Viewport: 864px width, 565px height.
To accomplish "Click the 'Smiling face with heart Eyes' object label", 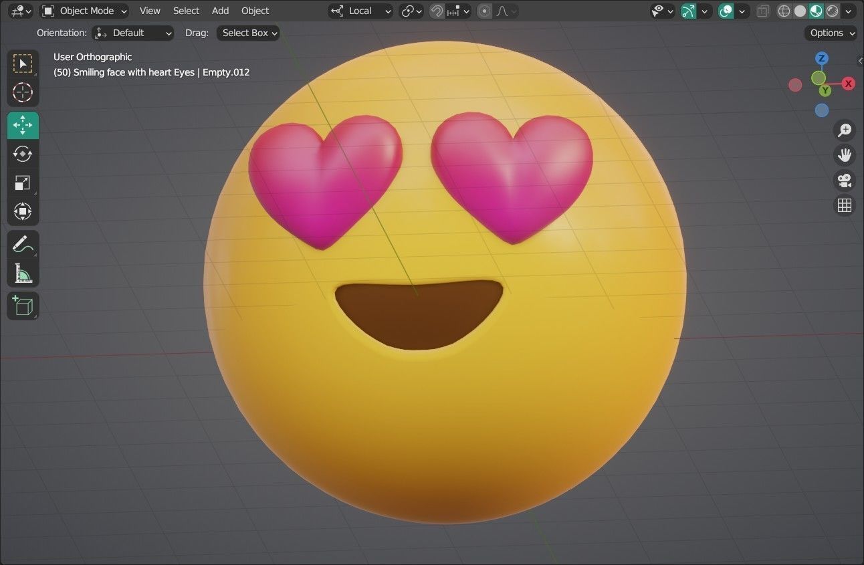I will (x=134, y=72).
